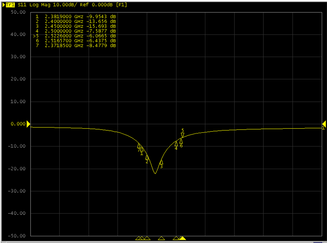The image size is (327, 243).
Task: Click the lowest point of S11 dip
Action: tap(155, 173)
